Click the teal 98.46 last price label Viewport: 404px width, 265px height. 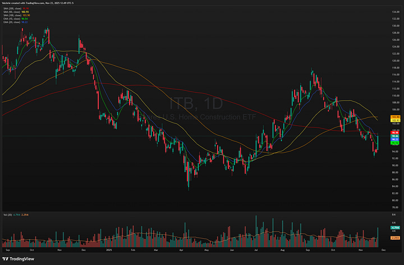(x=395, y=136)
